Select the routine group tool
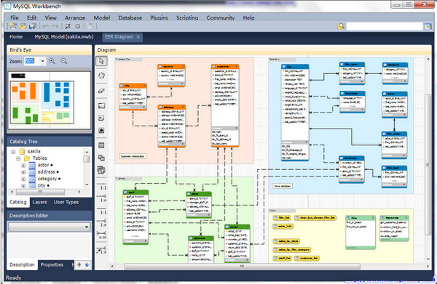 [x=101, y=170]
